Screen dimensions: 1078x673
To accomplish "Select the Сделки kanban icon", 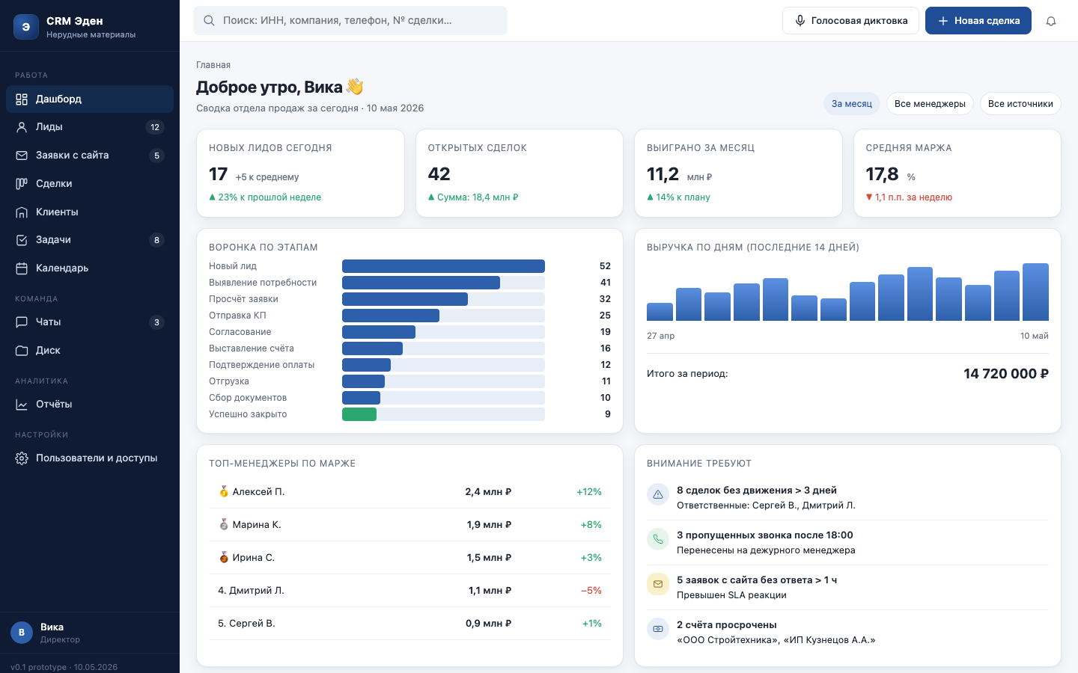I will tap(22, 184).
